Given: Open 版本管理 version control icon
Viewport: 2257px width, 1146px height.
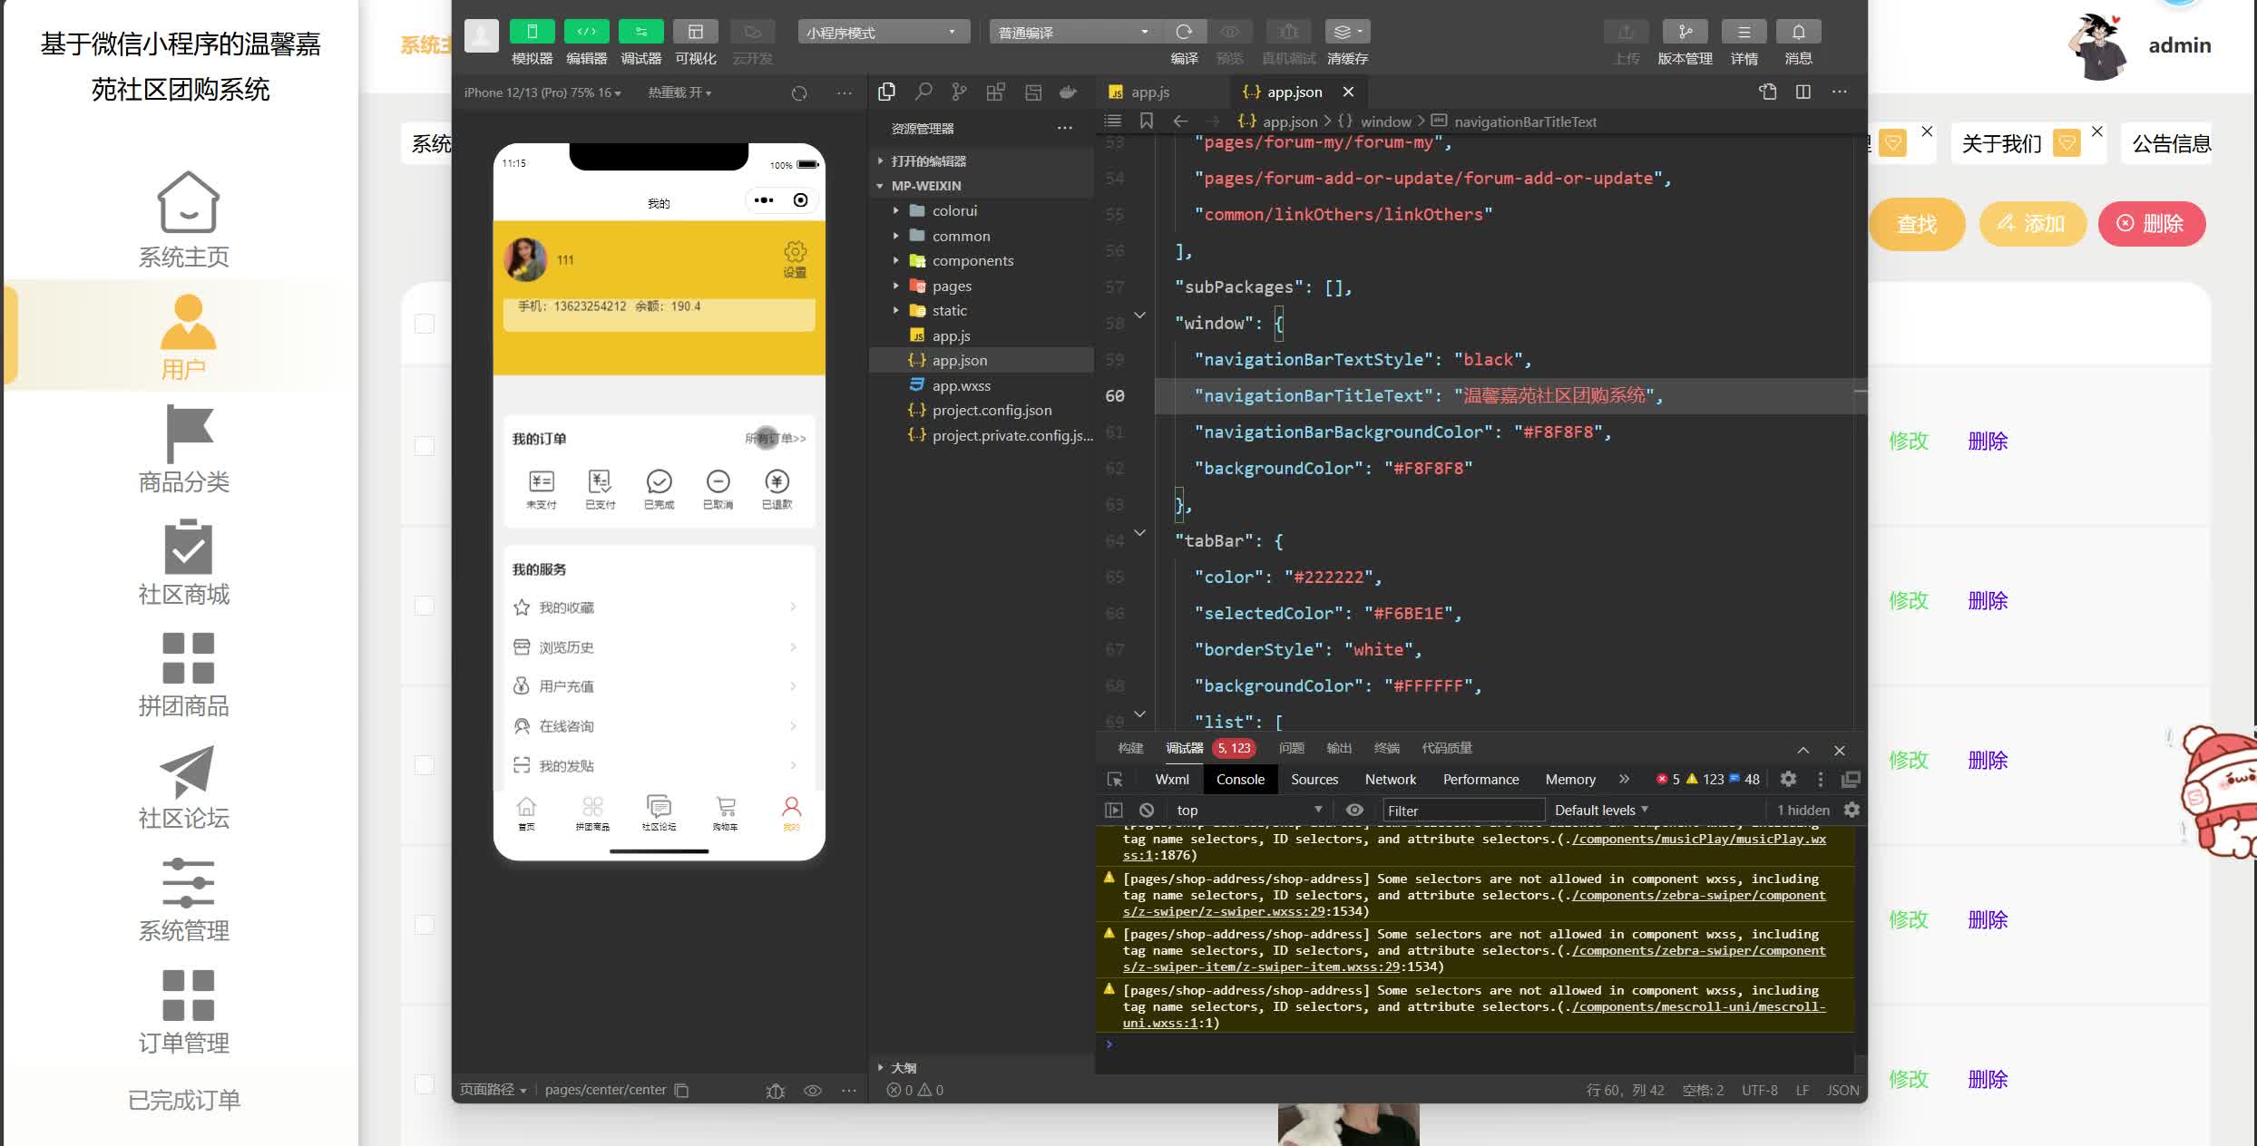Looking at the screenshot, I should pos(1685,33).
